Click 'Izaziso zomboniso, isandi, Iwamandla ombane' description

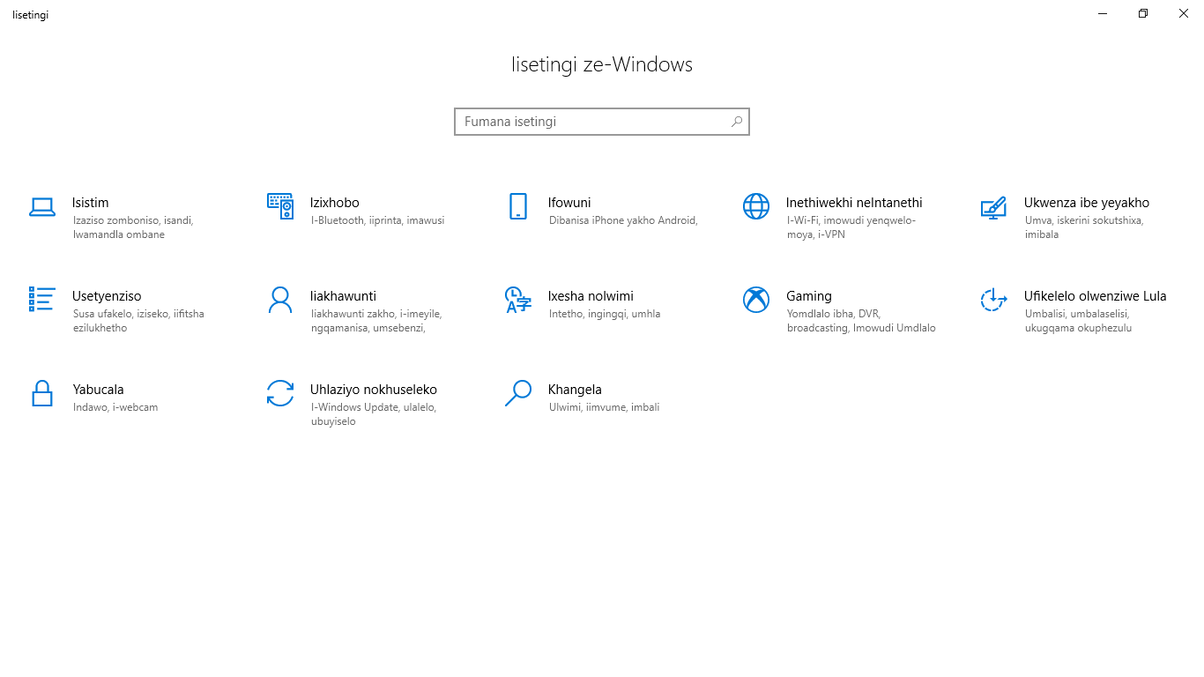point(133,227)
